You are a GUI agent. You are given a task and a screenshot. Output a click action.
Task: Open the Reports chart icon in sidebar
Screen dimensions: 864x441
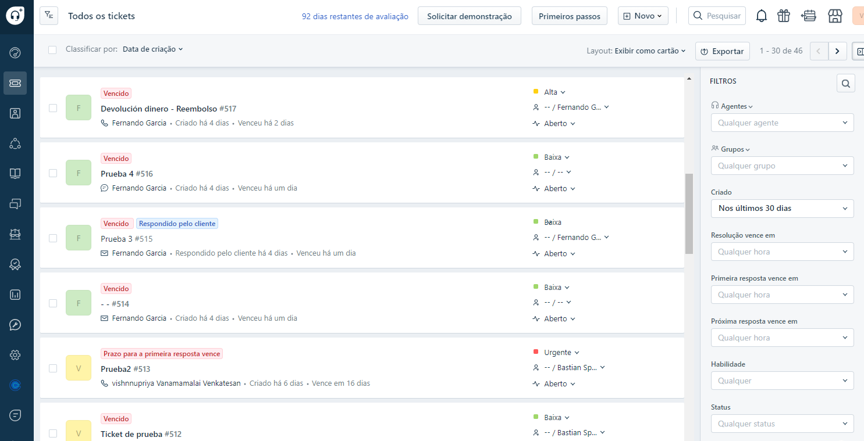(16, 295)
